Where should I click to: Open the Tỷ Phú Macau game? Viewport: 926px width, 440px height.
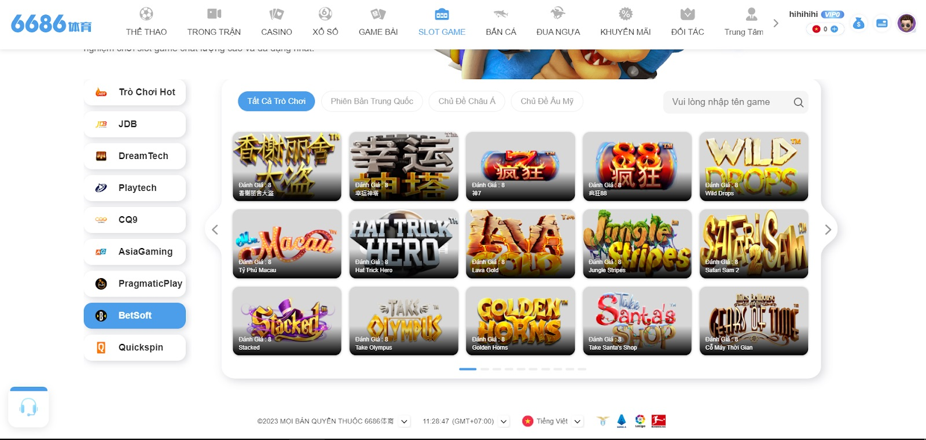click(287, 244)
